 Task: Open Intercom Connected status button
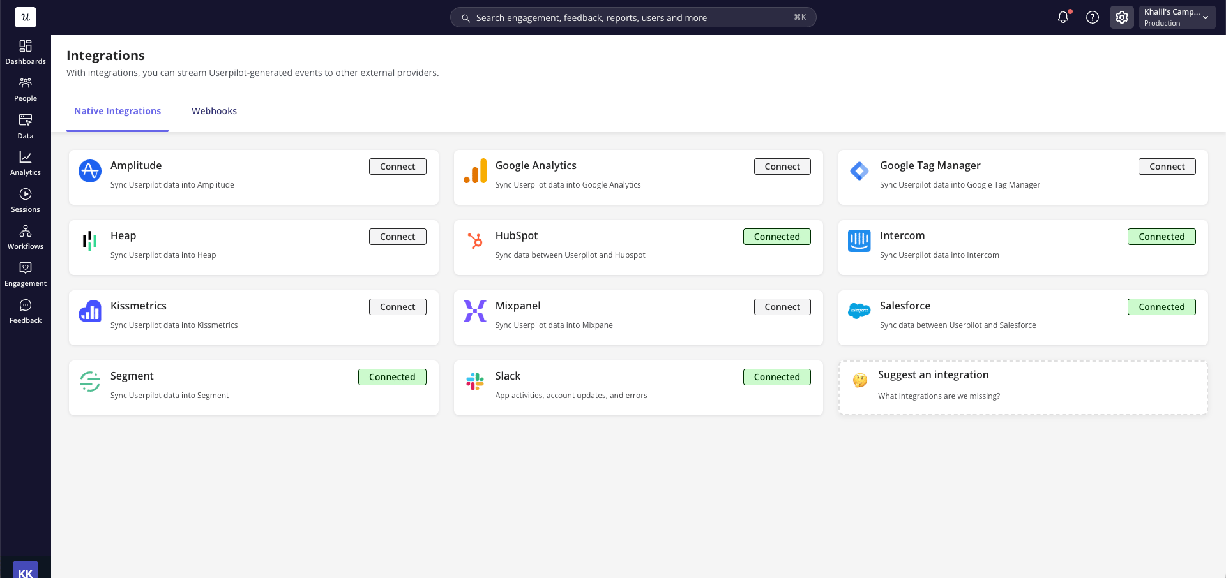(1162, 237)
